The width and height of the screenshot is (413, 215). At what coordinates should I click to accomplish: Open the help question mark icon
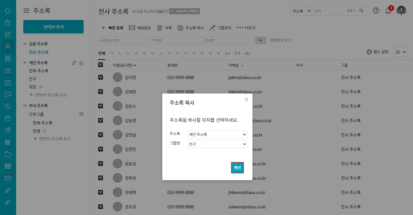pyautogui.click(x=376, y=10)
